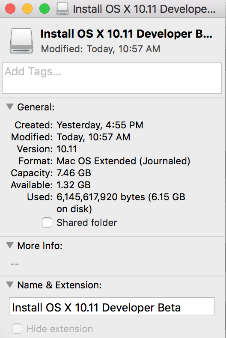Viewport: 226px width, 338px height.
Task: Click the More Info header label
Action: [x=40, y=246]
